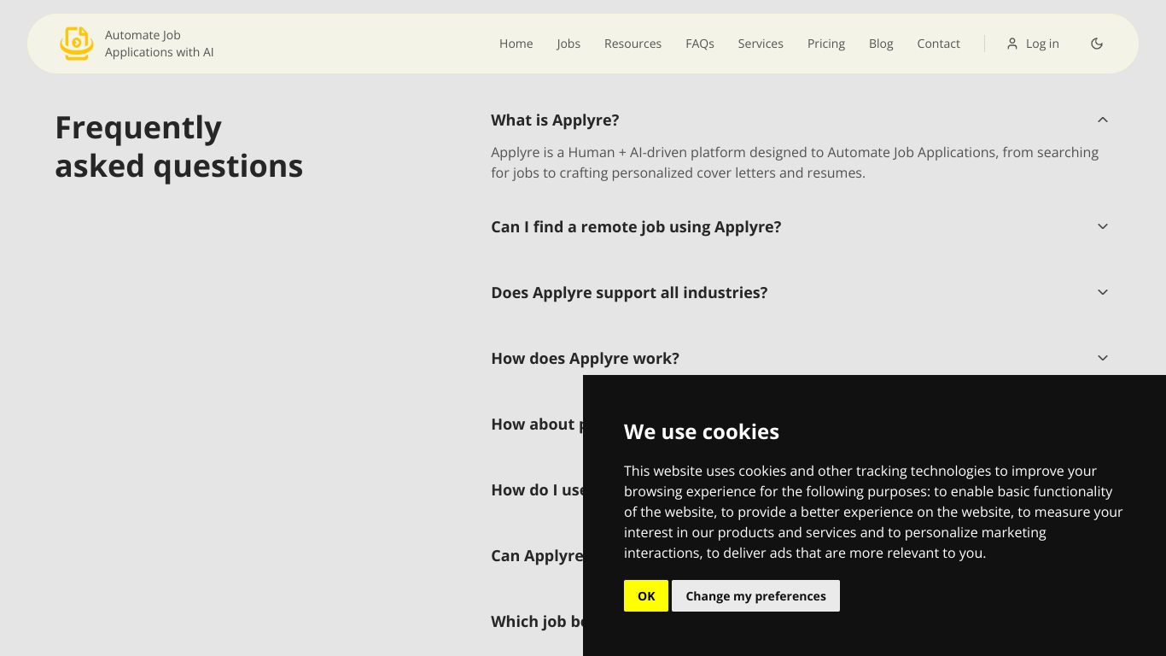1166x656 pixels.
Task: Click the user icon beside Log in
Action: (1012, 44)
